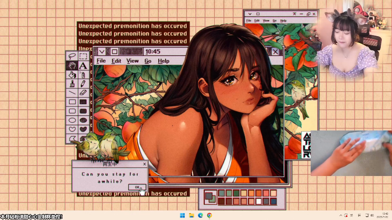Open the Windows Start button
The height and width of the screenshot is (220, 392).
182,215
